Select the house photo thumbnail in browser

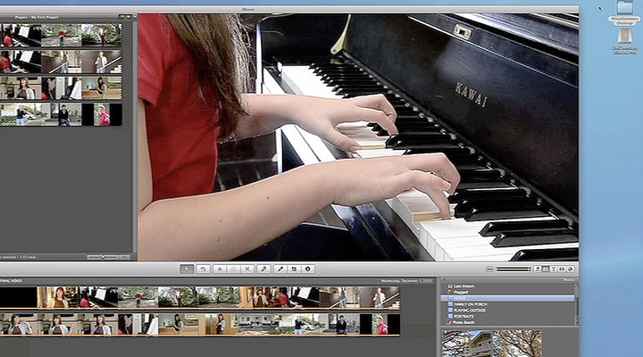[466, 344]
